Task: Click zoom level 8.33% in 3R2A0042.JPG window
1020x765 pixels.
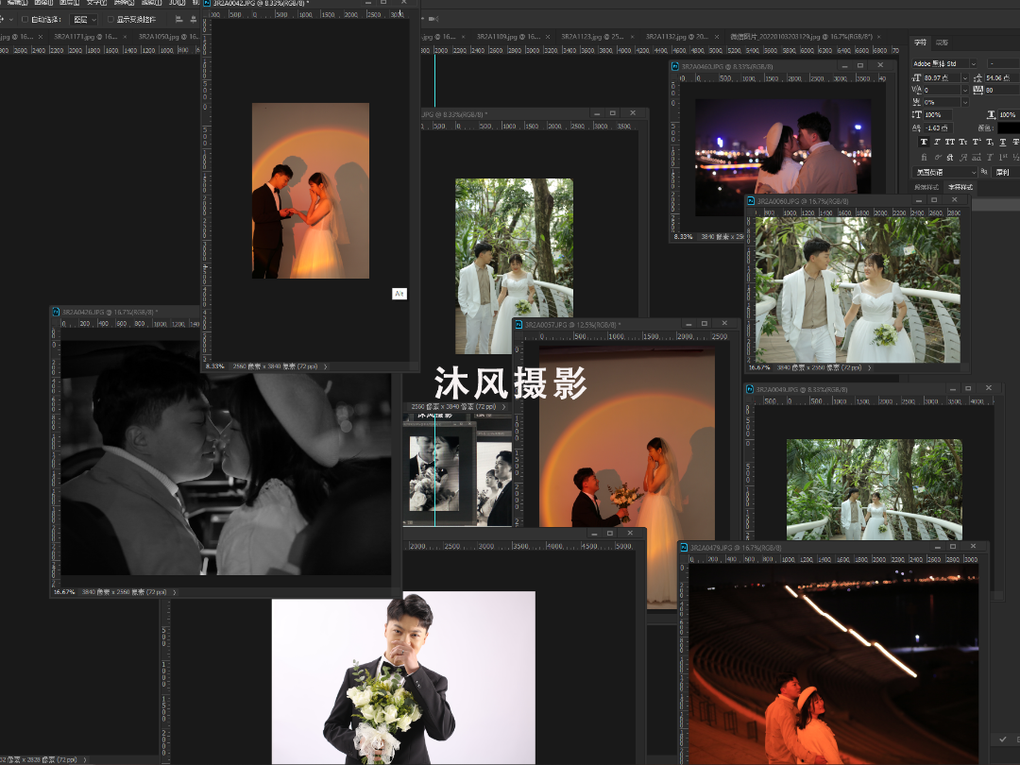Action: [214, 366]
